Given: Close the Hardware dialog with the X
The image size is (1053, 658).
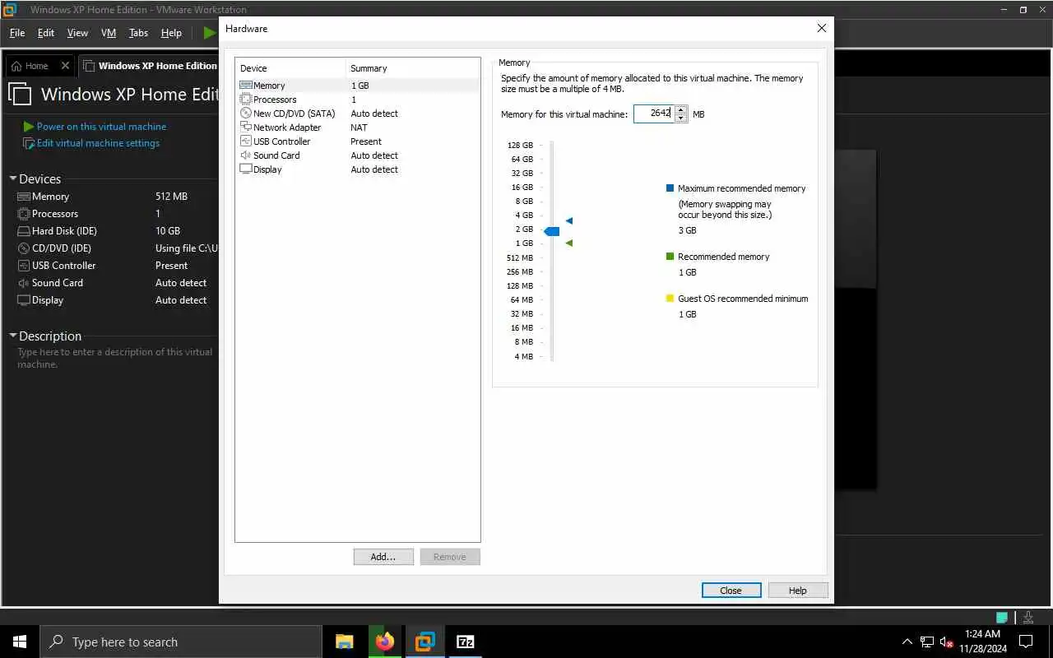Looking at the screenshot, I should [x=821, y=28].
